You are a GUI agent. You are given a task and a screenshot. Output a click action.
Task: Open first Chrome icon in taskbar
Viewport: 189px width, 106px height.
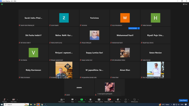[35, 105]
